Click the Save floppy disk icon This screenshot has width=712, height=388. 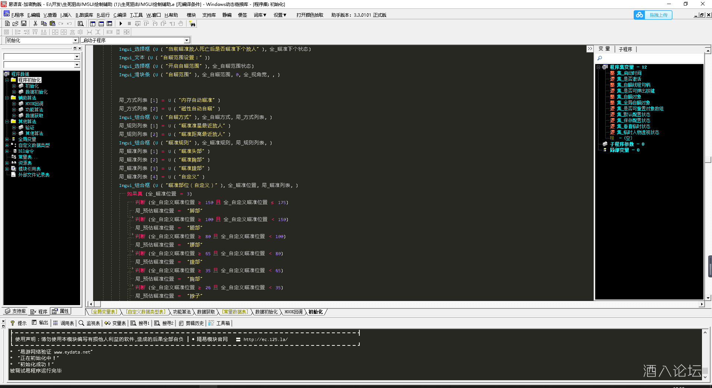pos(24,23)
